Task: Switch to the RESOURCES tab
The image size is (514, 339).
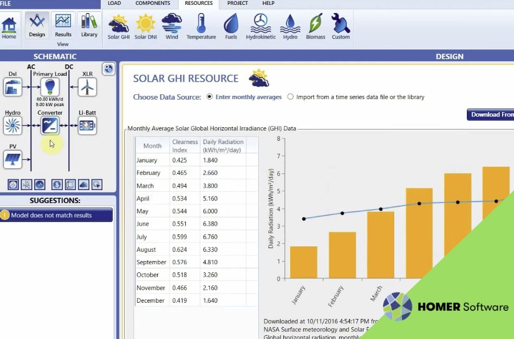Action: tap(199, 3)
